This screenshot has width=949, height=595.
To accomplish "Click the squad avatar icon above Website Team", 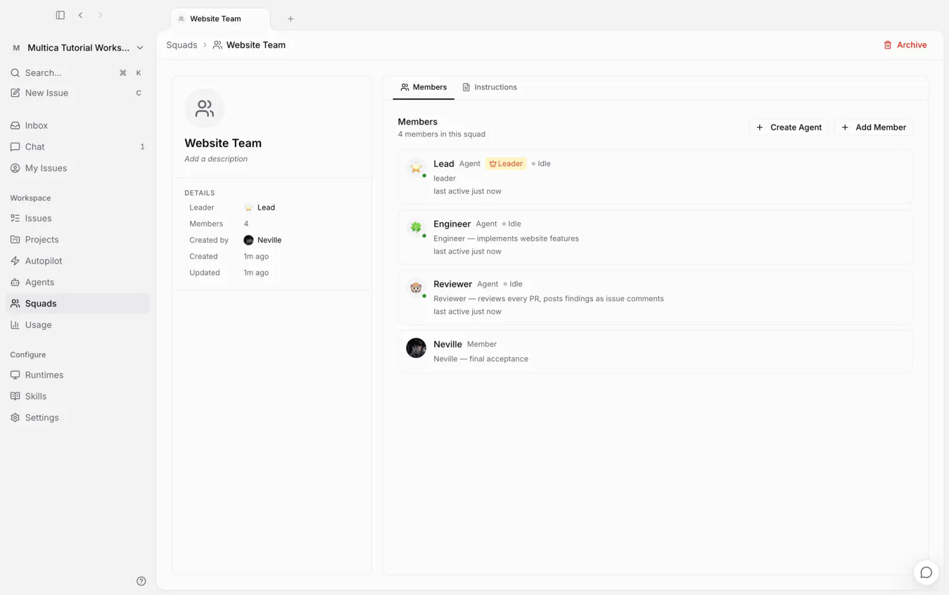I will point(205,108).
